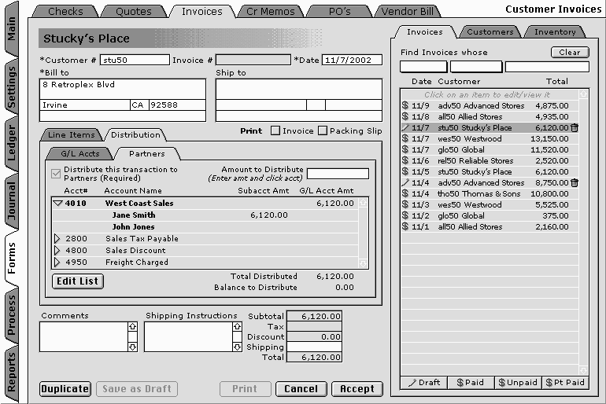606x404 pixels.
Task: Go to the Settings side tab
Action: 11,86
